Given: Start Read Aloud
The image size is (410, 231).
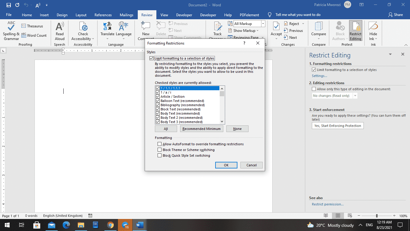Looking at the screenshot, I should [x=59, y=30].
